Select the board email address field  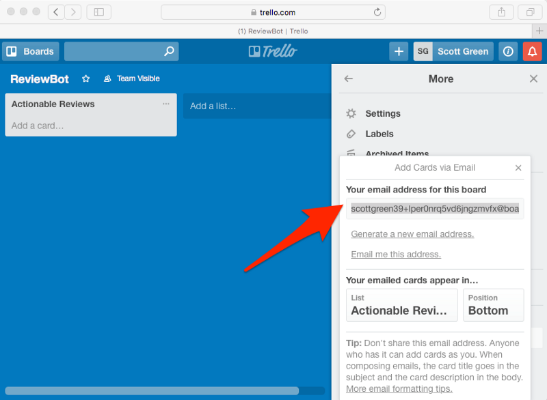[x=435, y=208]
